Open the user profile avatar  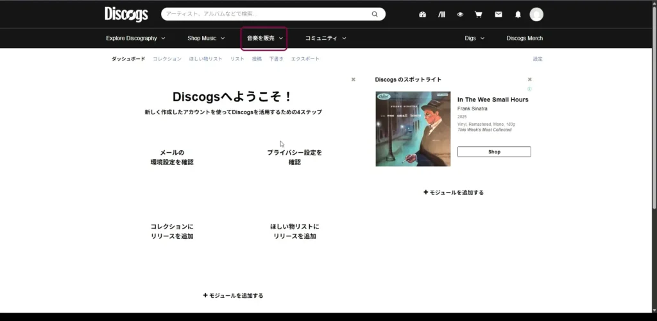coord(536,14)
